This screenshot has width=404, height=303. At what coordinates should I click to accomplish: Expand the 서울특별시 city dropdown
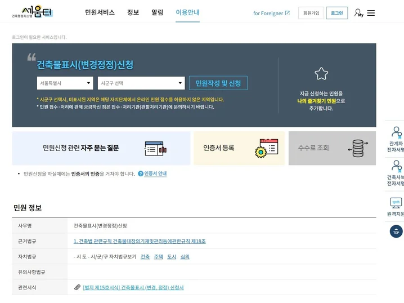66,83
